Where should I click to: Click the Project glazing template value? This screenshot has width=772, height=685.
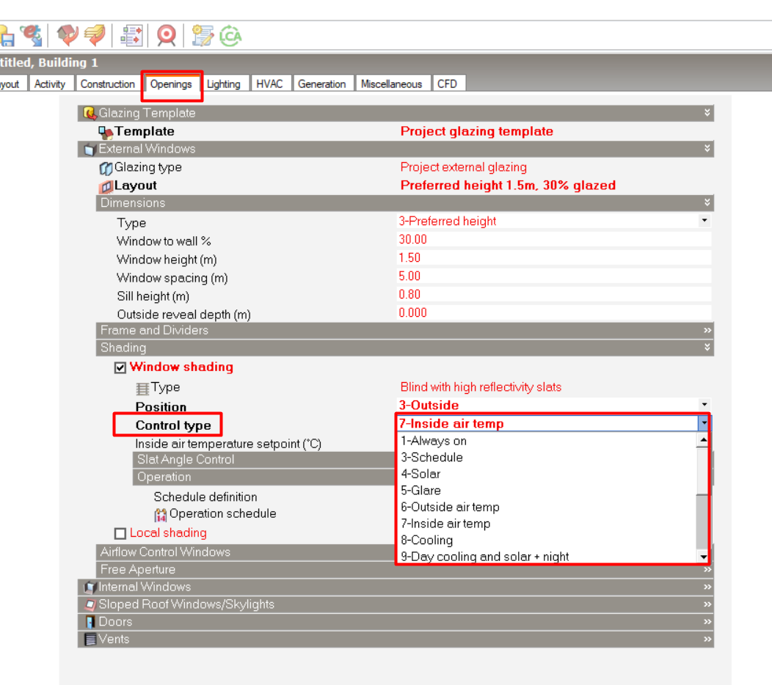(x=476, y=131)
